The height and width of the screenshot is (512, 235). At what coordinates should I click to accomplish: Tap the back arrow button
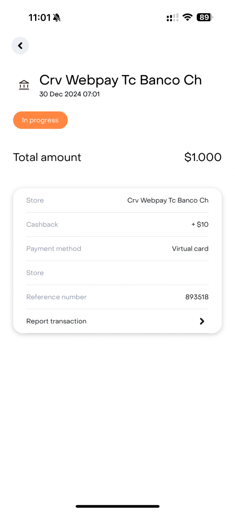pyautogui.click(x=20, y=46)
